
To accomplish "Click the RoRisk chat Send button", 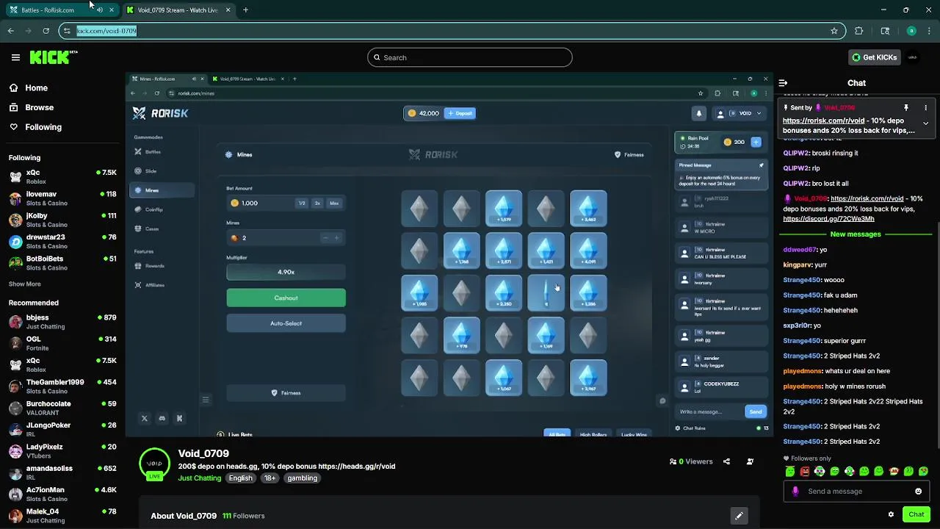I will click(x=756, y=411).
